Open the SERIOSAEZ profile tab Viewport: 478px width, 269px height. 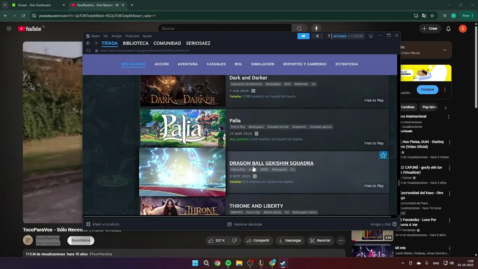point(198,43)
